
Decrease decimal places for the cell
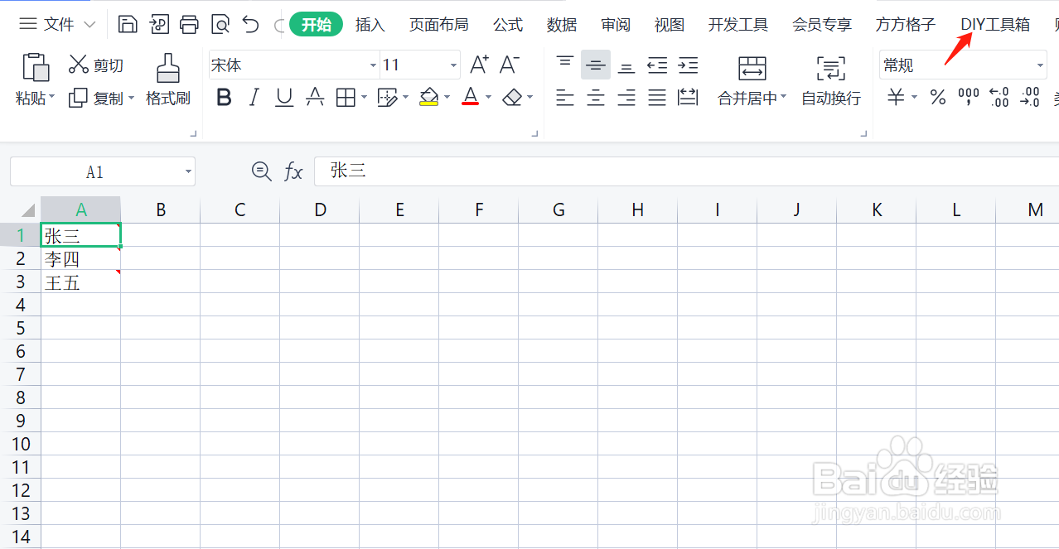[1029, 97]
